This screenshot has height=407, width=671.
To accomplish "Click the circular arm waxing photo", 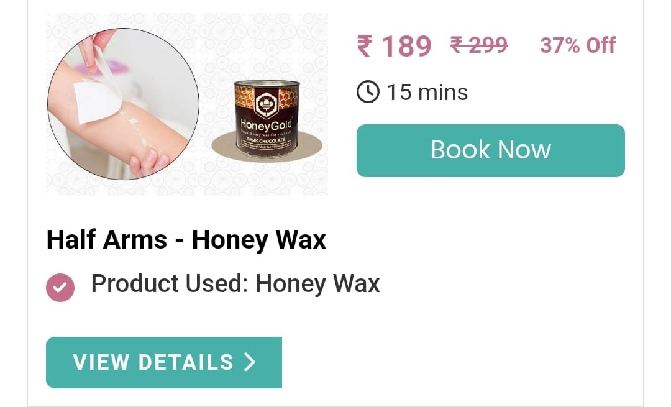I will [x=123, y=104].
